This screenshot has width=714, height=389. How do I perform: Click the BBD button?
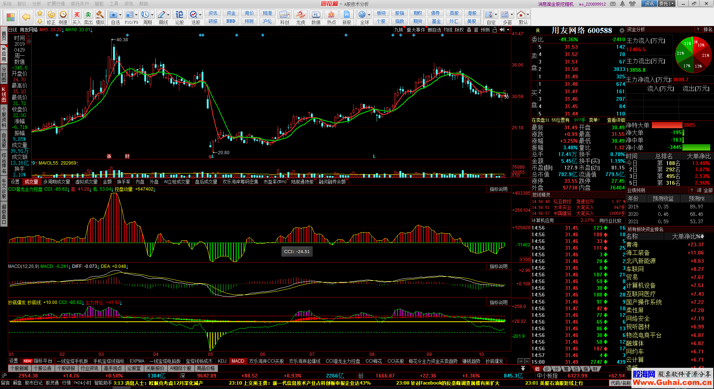point(231,21)
